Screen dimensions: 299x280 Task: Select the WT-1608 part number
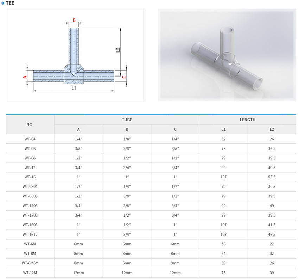coord(30,225)
